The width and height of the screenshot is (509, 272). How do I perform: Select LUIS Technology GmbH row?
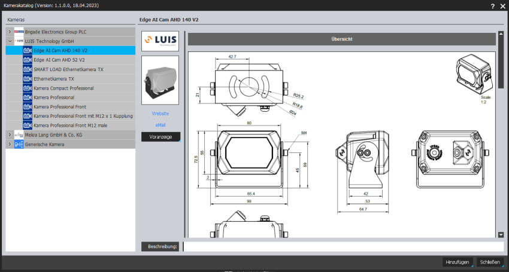click(x=71, y=41)
